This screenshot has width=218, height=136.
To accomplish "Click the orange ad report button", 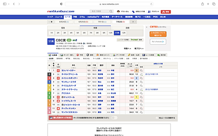I will coord(158,34).
